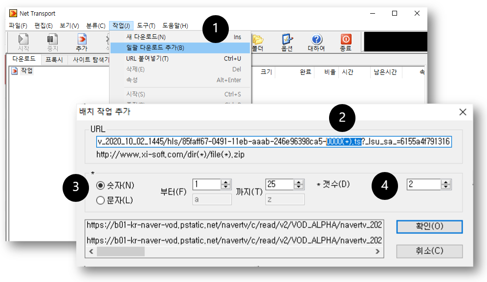Screen dimensions: 487x282
Task: Click the 확인(O) confirm button
Action: tap(429, 226)
